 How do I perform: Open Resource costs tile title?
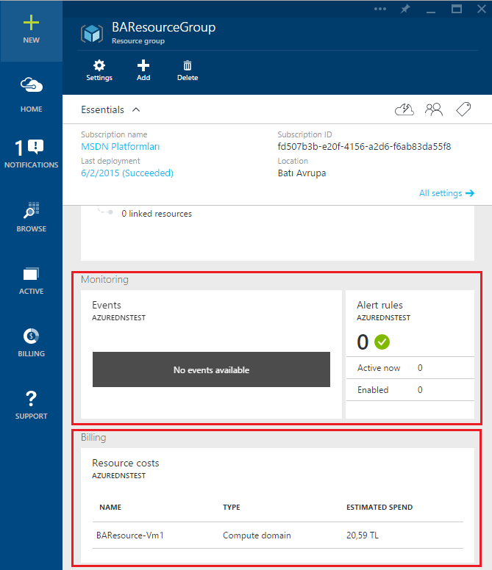click(x=126, y=463)
